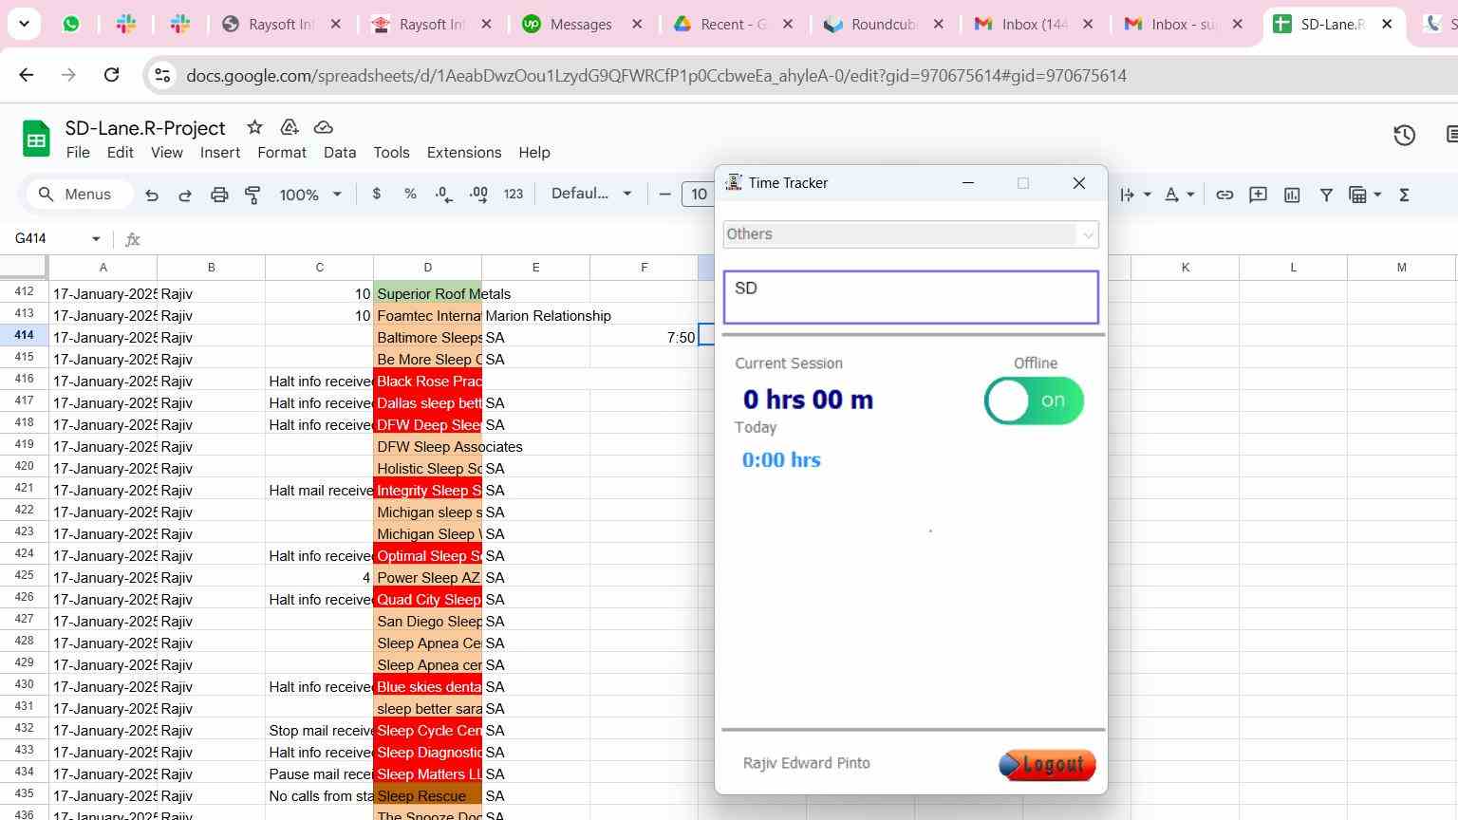1458x820 pixels.
Task: Open the Default font dropdown
Action: point(591,194)
